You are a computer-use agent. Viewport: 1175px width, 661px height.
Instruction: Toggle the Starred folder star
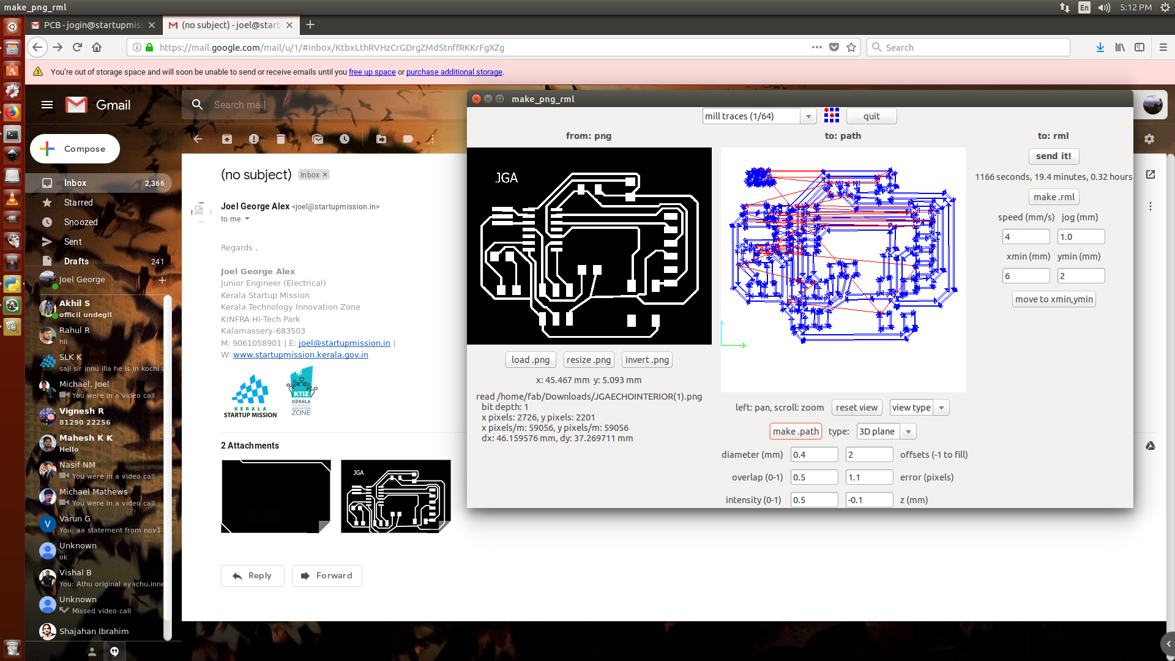(47, 203)
